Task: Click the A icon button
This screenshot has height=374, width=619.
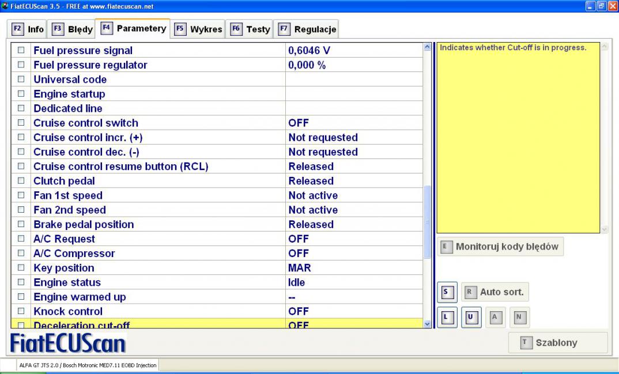Action: pyautogui.click(x=495, y=317)
